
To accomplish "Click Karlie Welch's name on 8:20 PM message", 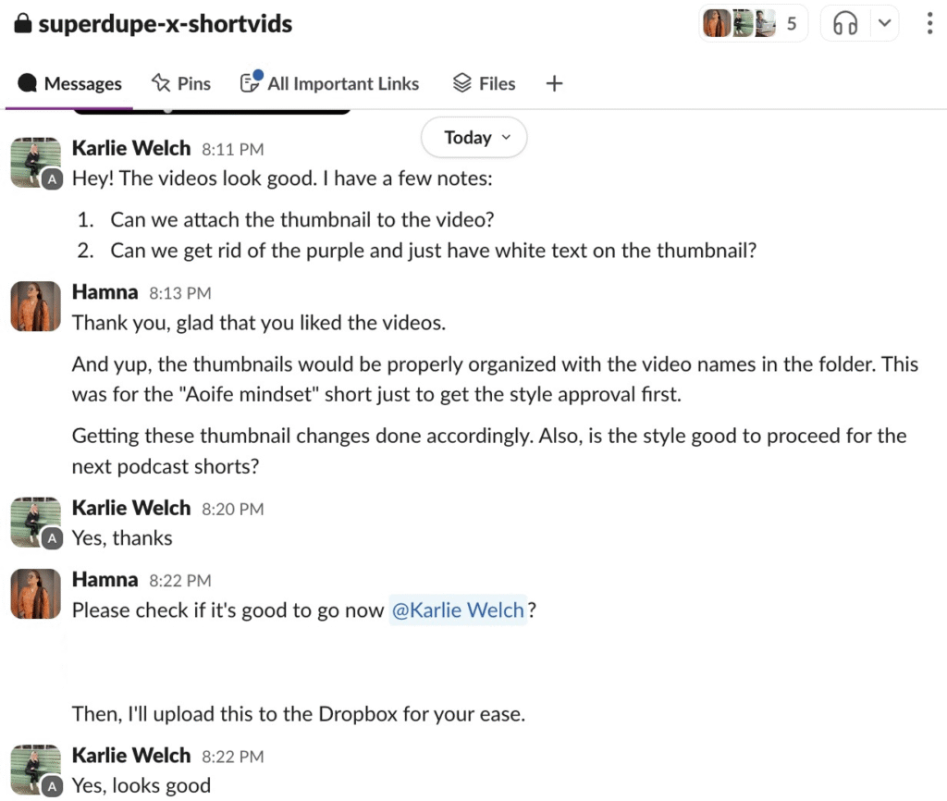I will [x=131, y=508].
